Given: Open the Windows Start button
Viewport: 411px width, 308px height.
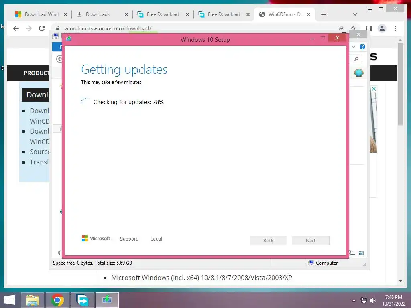Looking at the screenshot, I should click(x=10, y=300).
